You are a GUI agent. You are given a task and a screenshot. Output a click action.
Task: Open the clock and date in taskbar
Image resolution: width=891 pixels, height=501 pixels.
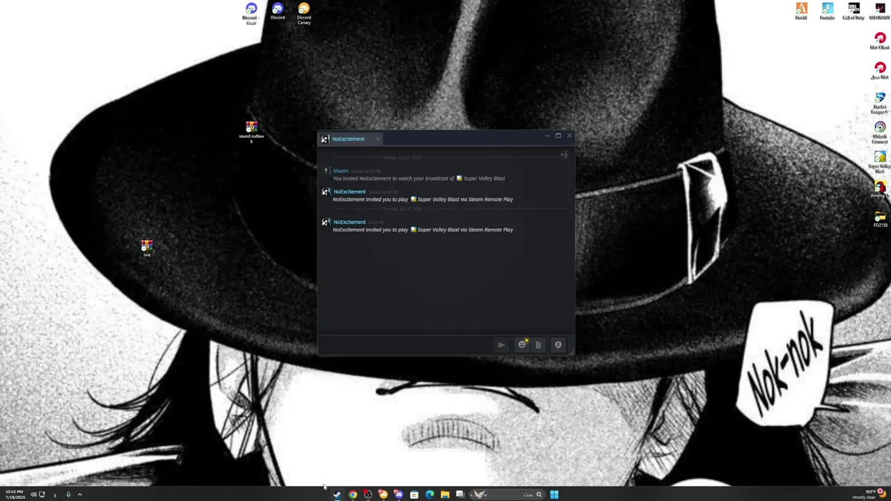pos(14,495)
